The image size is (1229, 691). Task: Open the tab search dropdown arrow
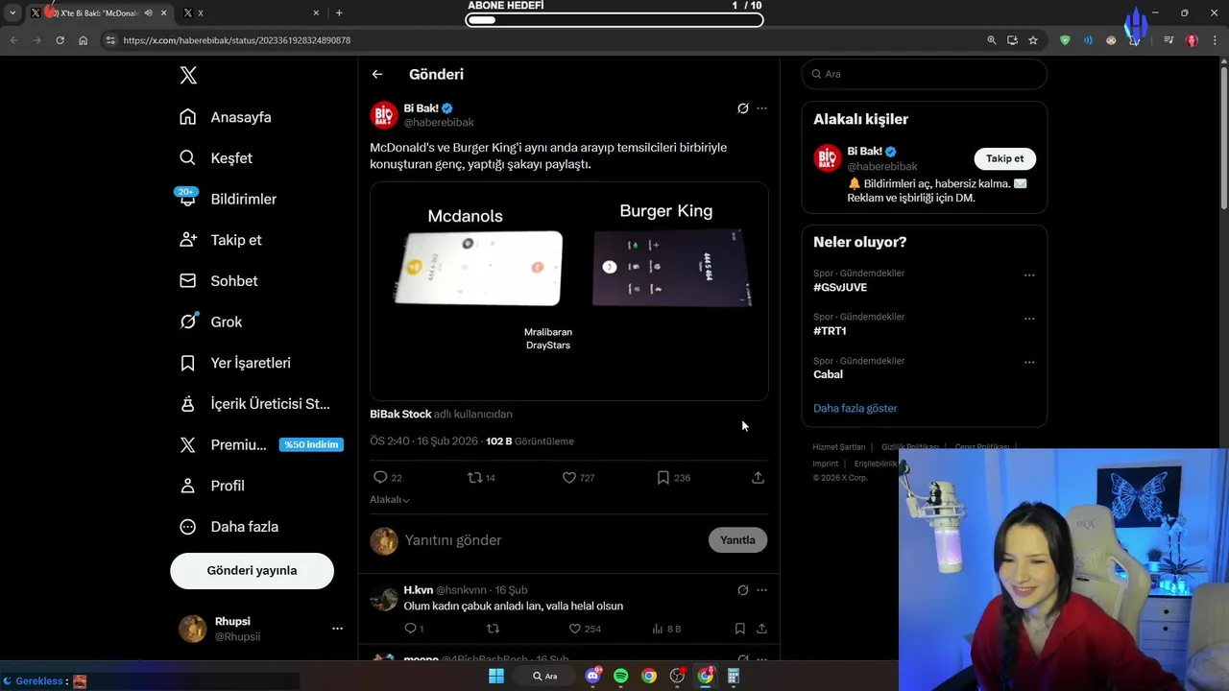[x=12, y=12]
